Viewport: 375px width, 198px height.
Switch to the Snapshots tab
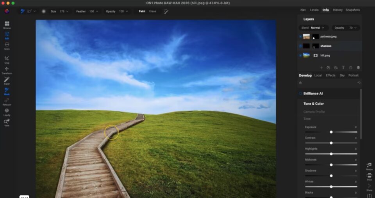[x=353, y=10]
